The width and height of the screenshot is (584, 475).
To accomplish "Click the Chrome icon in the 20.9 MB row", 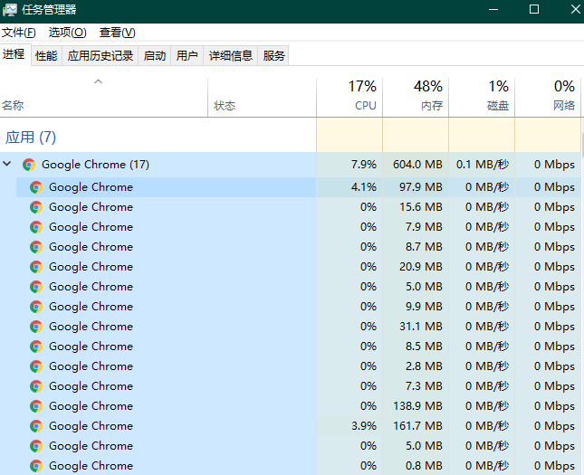I will click(36, 267).
